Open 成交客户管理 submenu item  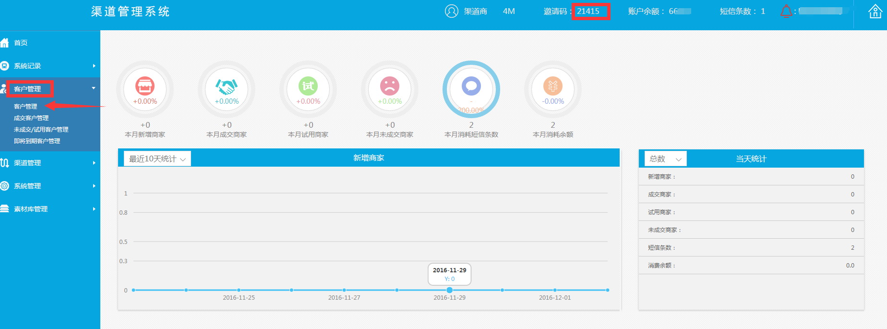(31, 118)
